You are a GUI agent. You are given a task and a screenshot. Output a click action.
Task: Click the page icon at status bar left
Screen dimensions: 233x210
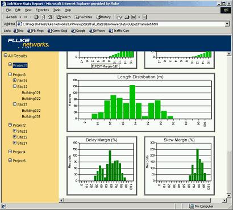[4, 206]
